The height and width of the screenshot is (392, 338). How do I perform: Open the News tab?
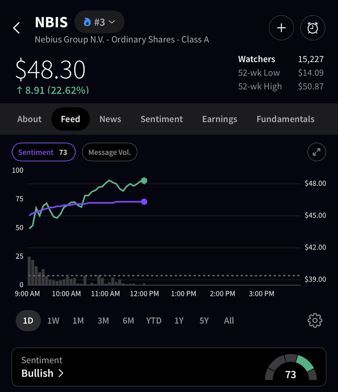(x=110, y=119)
